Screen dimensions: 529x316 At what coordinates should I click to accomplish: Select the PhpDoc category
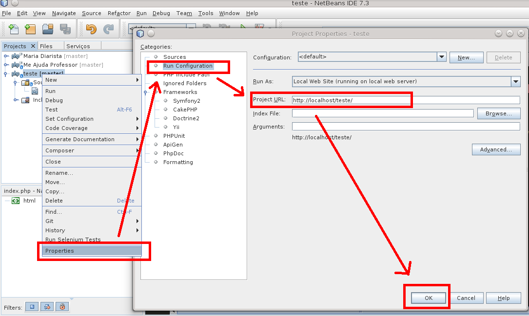point(174,153)
